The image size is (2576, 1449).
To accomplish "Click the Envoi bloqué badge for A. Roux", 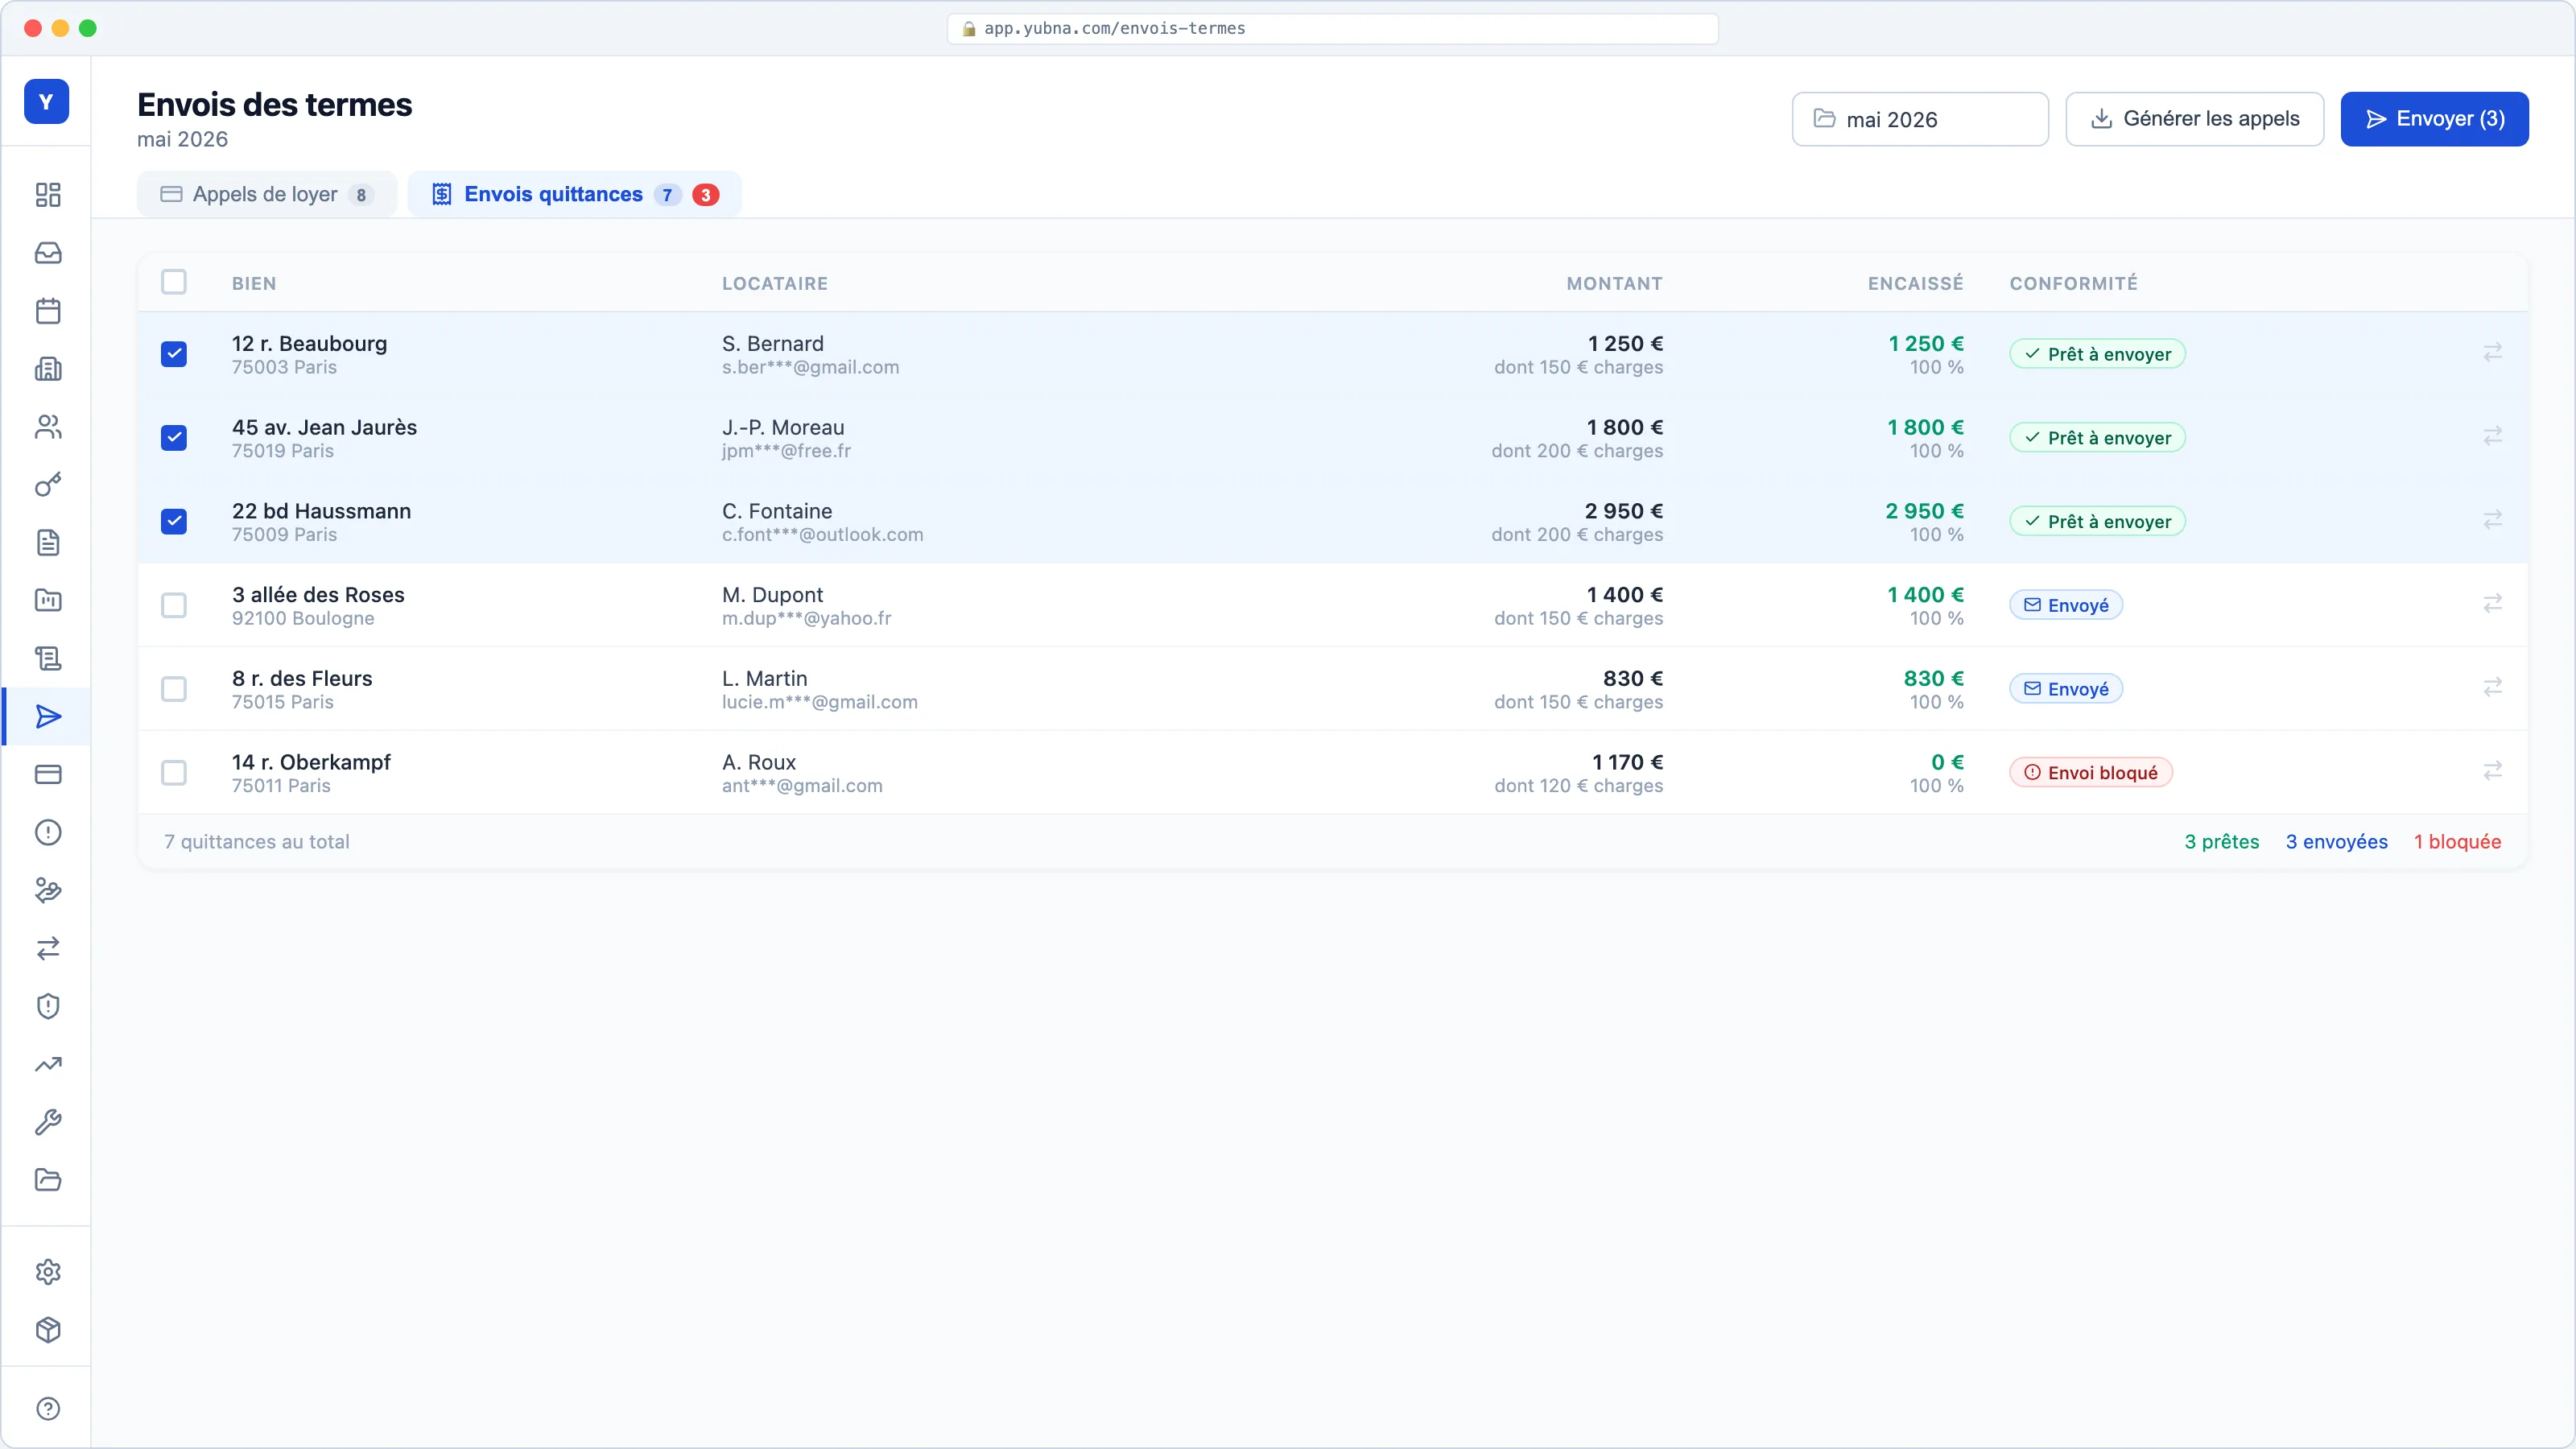I will click(x=2091, y=773).
